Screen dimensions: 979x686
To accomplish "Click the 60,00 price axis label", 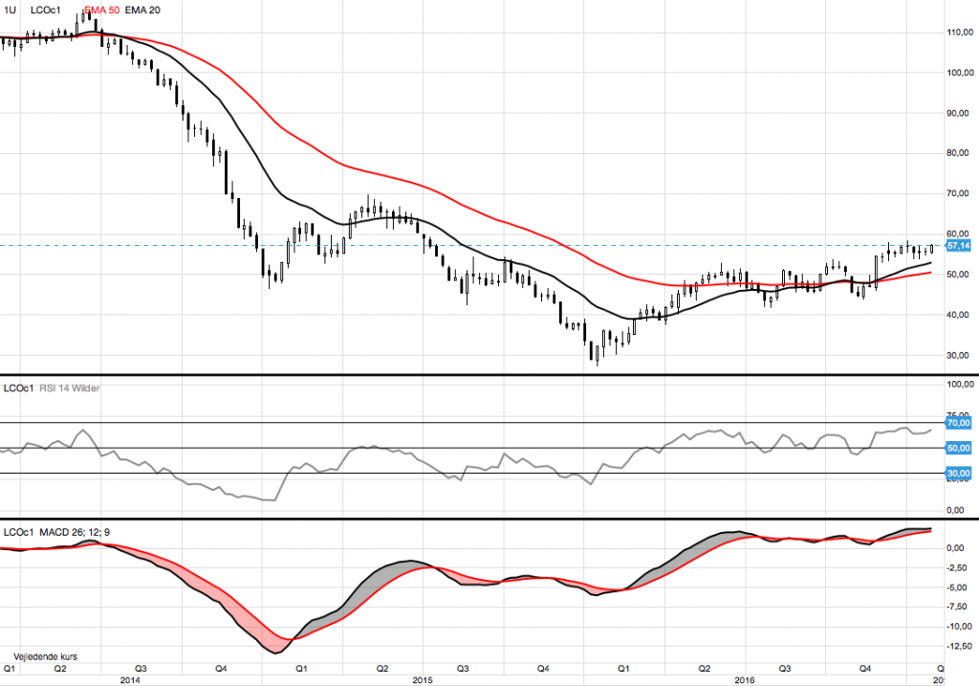I will point(958,233).
